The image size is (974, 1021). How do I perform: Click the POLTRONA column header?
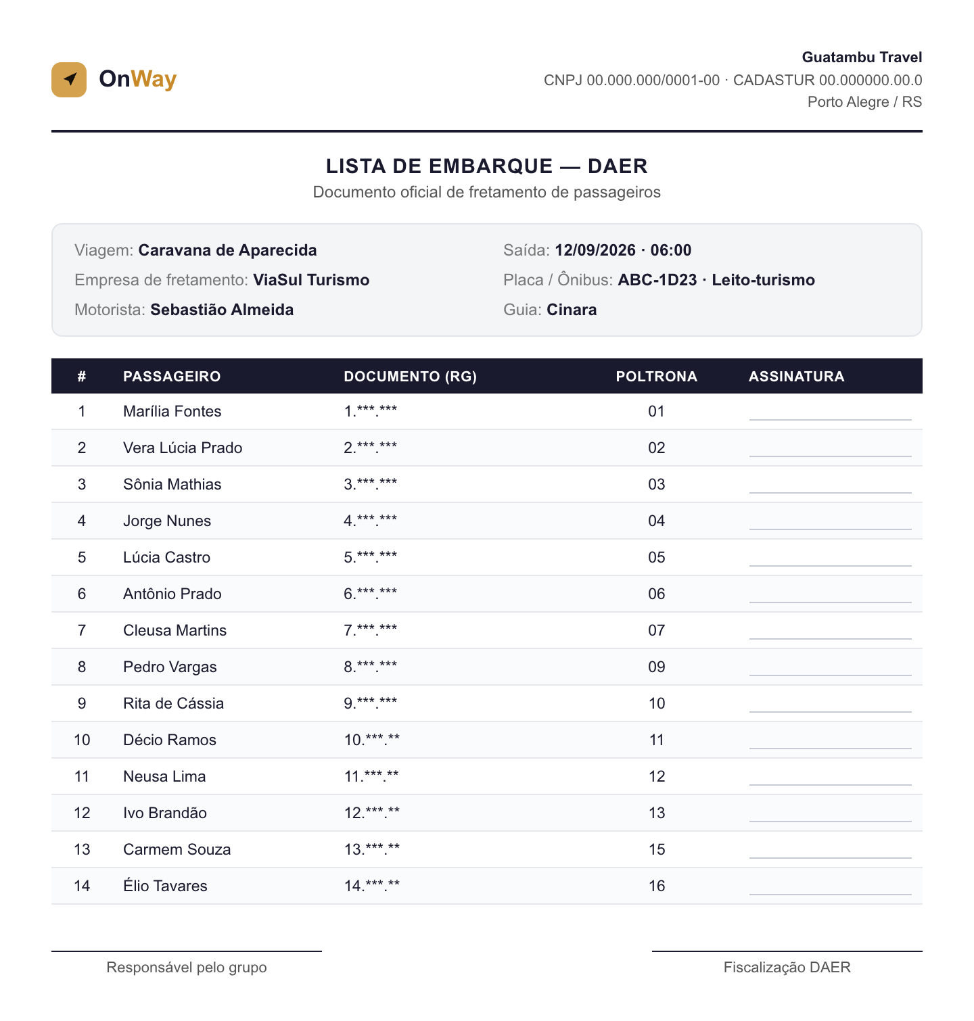656,377
